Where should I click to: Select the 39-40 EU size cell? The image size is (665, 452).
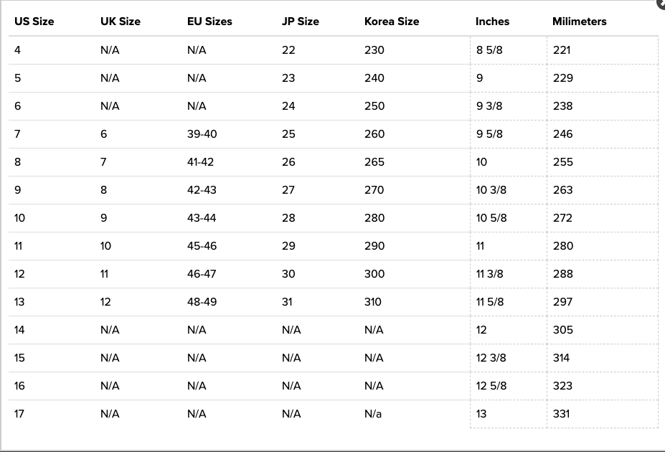pyautogui.click(x=202, y=134)
